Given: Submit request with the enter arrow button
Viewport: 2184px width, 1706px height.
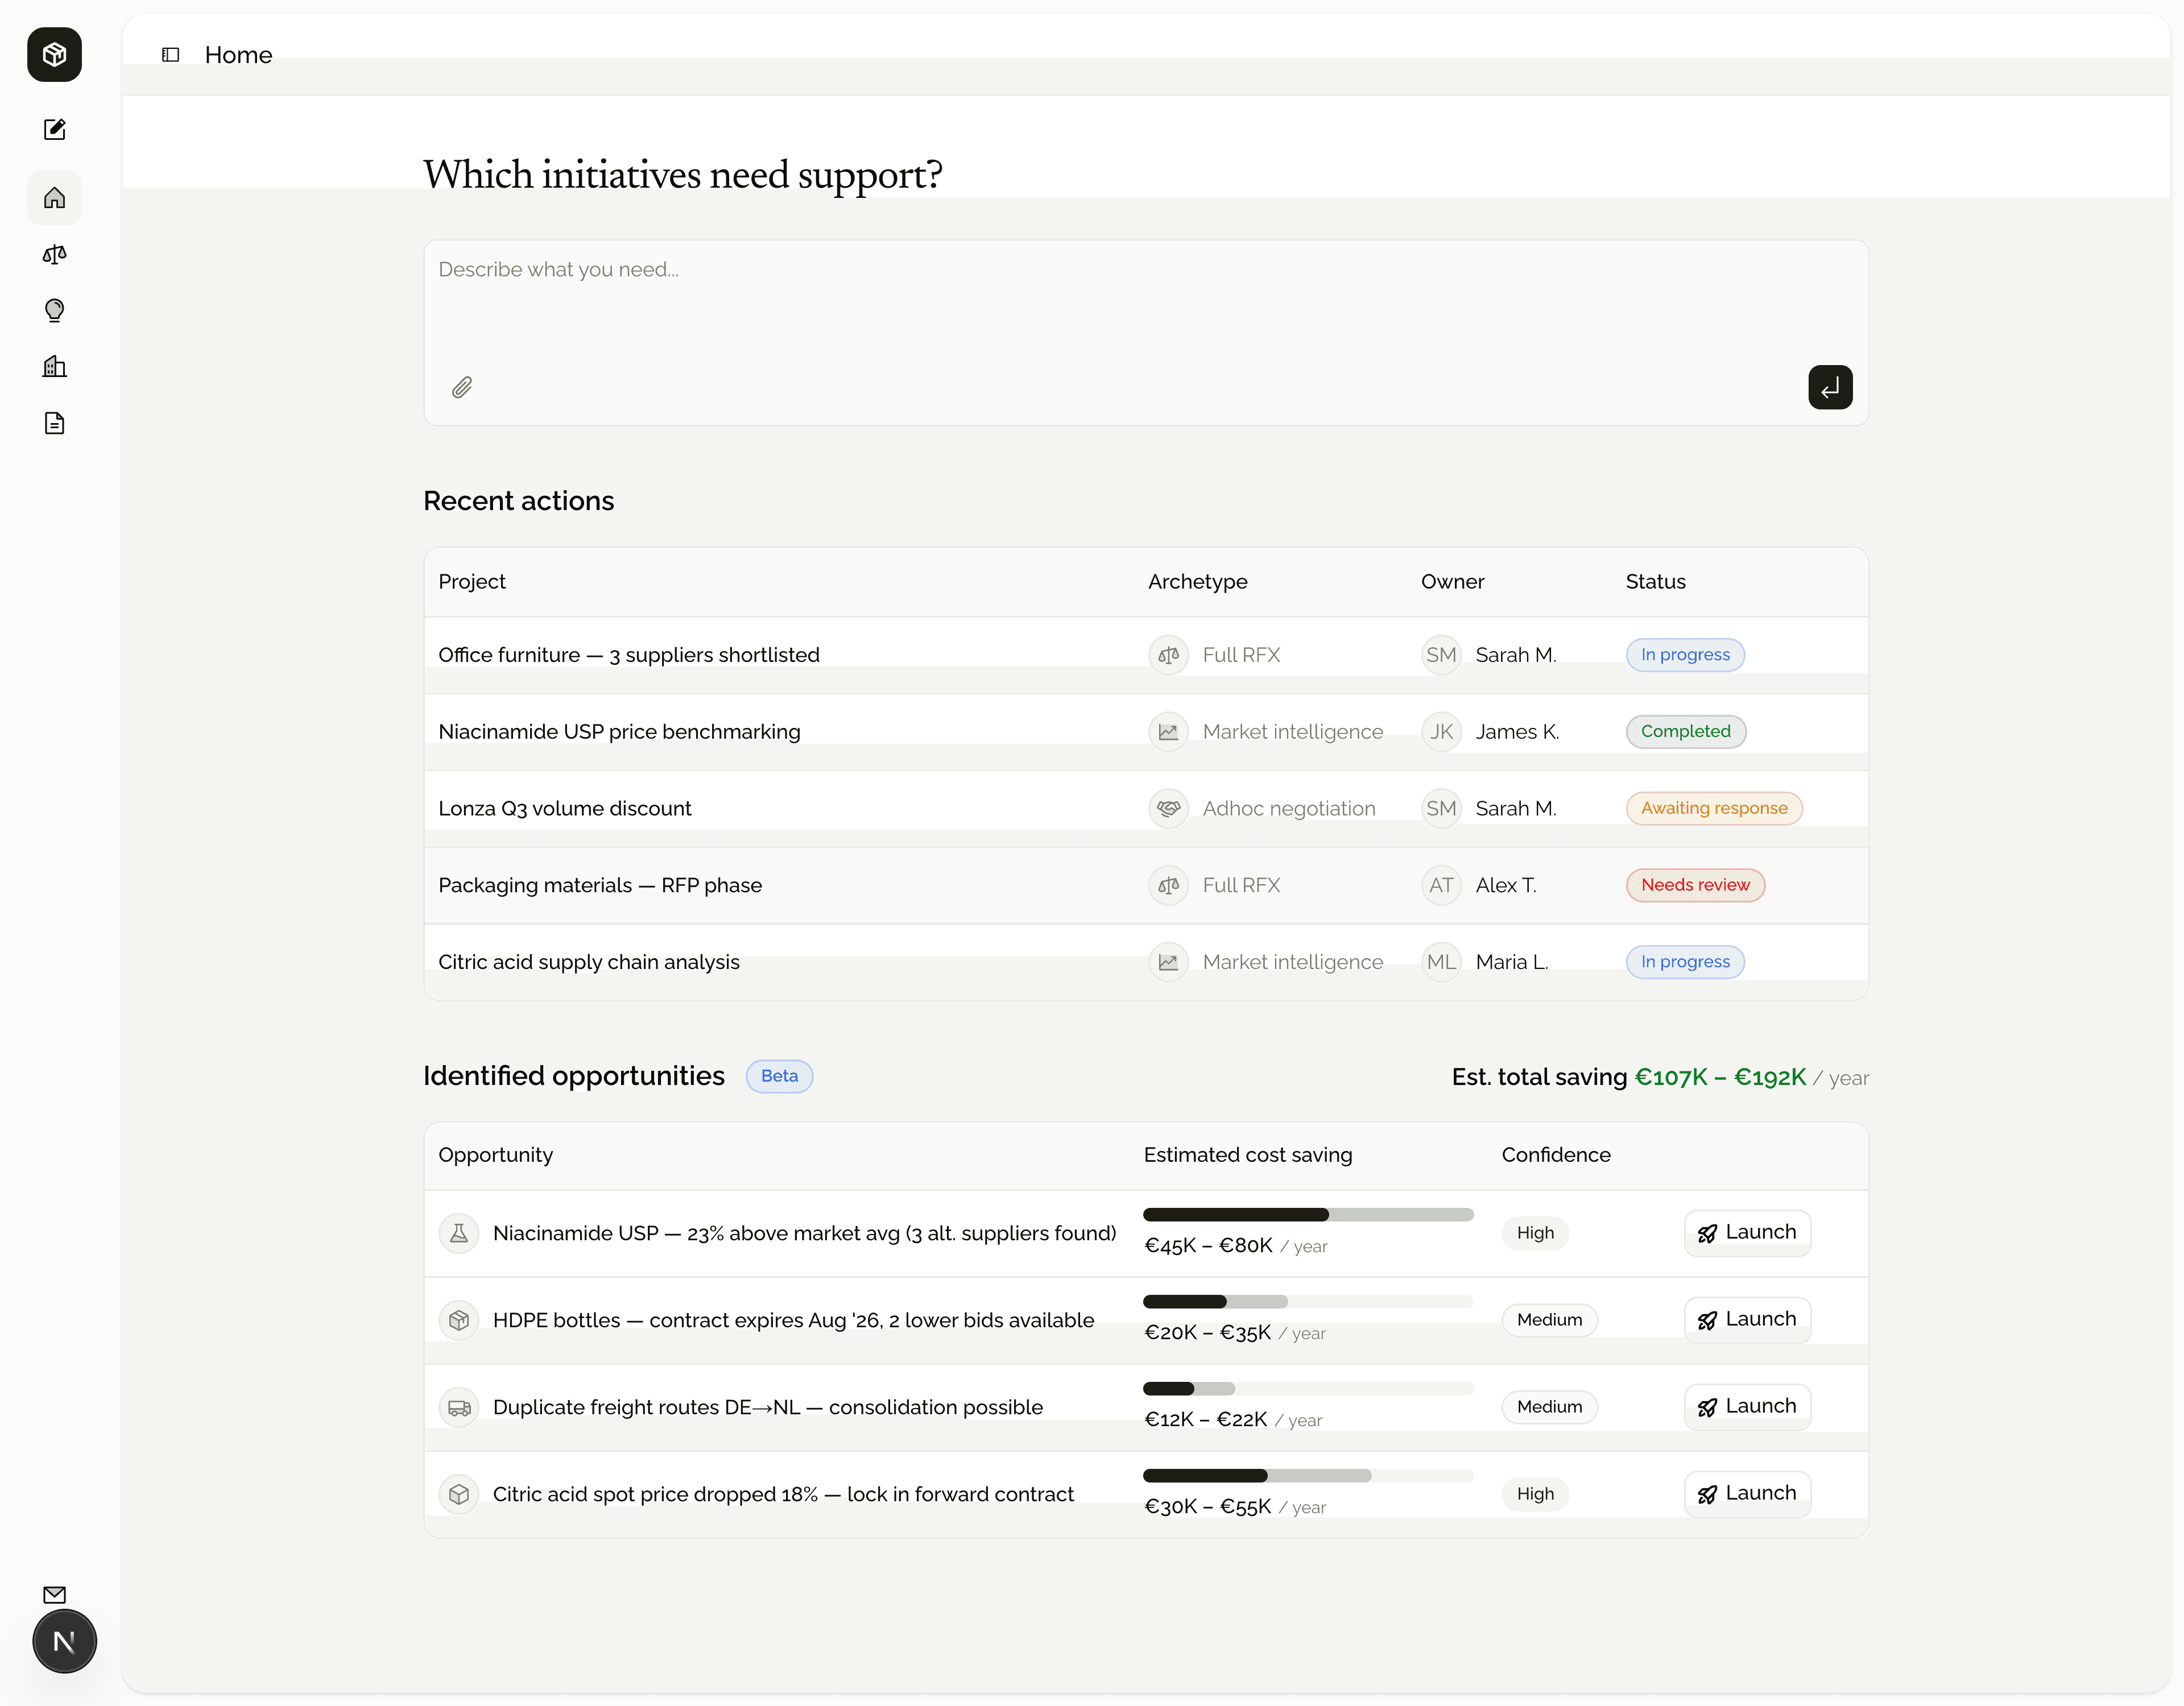Looking at the screenshot, I should (1830, 387).
